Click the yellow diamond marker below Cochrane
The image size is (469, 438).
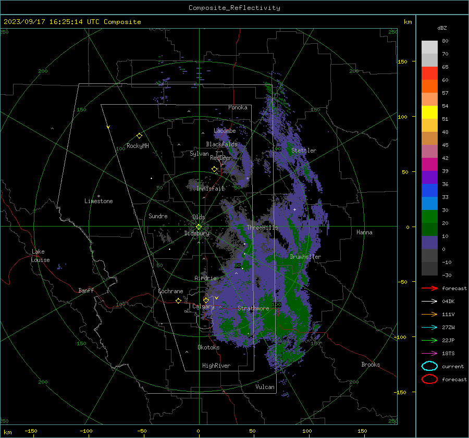click(179, 301)
